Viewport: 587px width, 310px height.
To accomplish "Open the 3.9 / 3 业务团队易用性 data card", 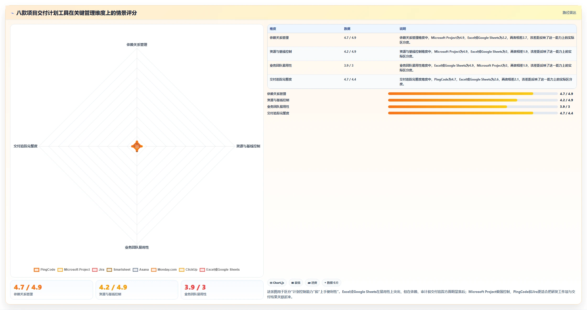I will pos(222,290).
